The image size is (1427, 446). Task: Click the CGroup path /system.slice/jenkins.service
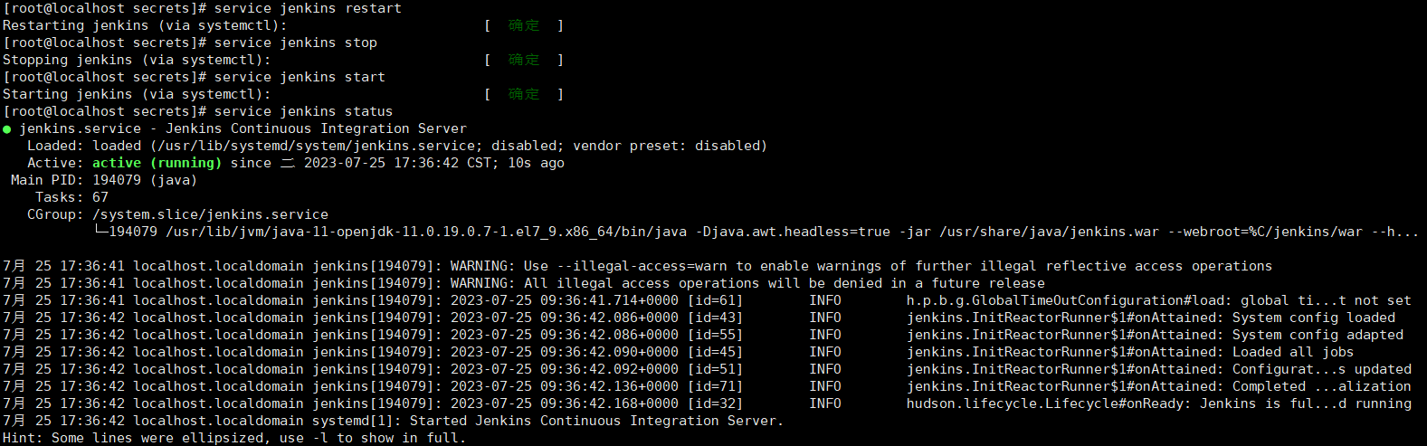coord(210,214)
